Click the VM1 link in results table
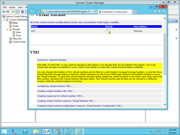 (x=33, y=31)
